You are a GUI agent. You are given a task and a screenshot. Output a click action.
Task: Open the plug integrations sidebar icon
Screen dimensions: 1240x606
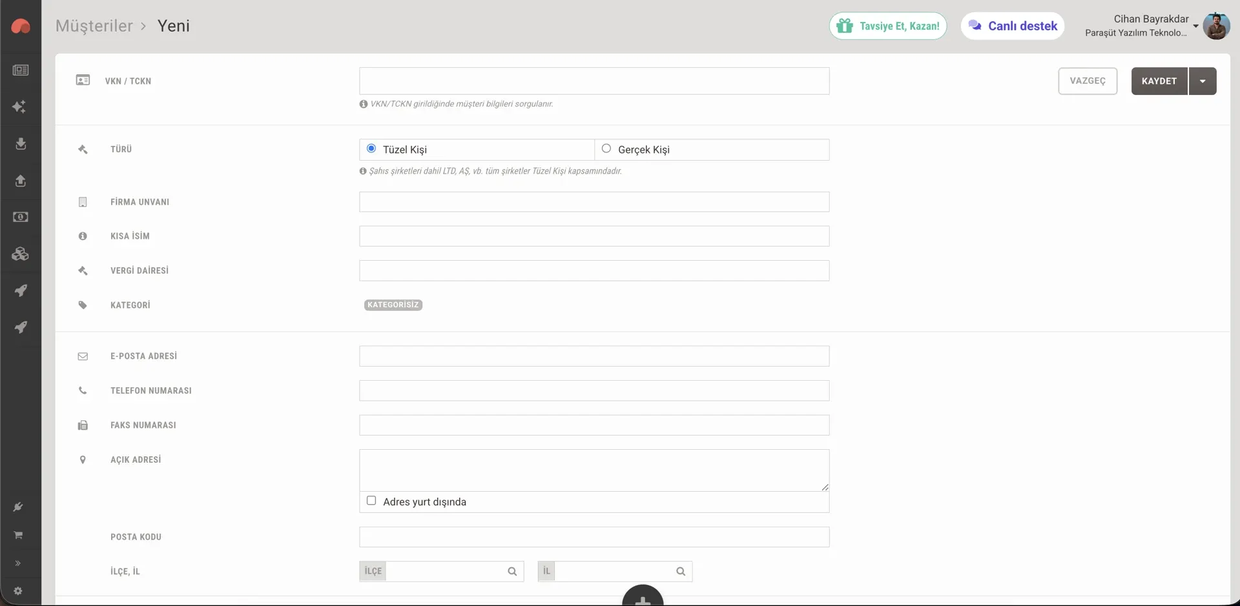coord(18,507)
